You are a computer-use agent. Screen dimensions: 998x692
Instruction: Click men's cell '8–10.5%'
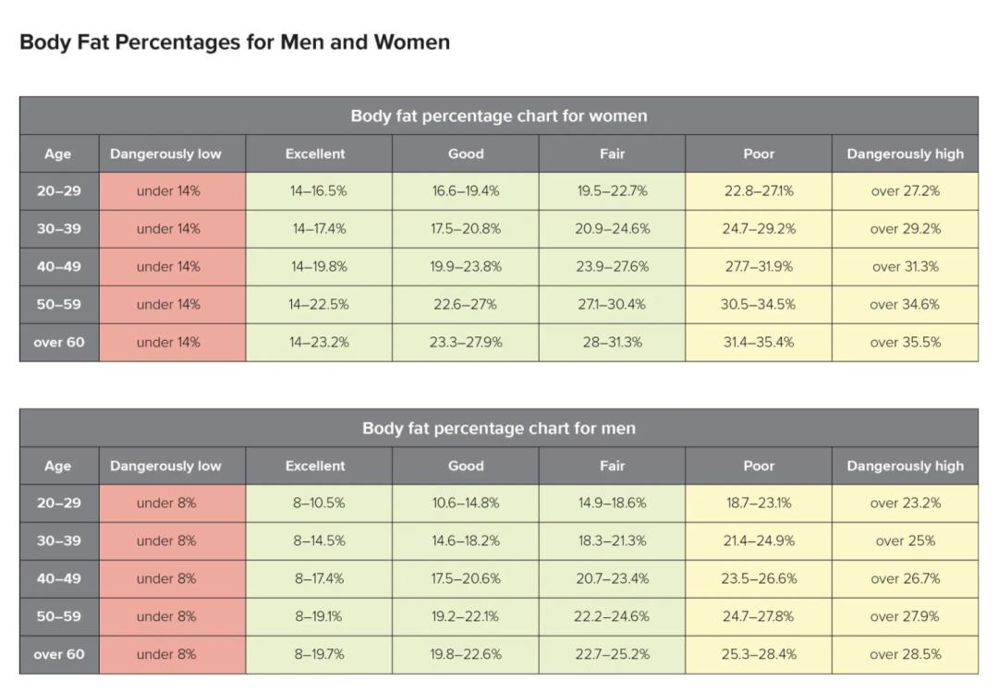point(320,504)
